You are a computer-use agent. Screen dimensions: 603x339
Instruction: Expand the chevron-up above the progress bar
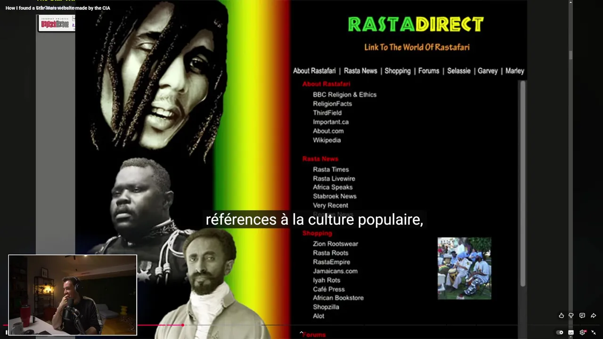(301, 333)
